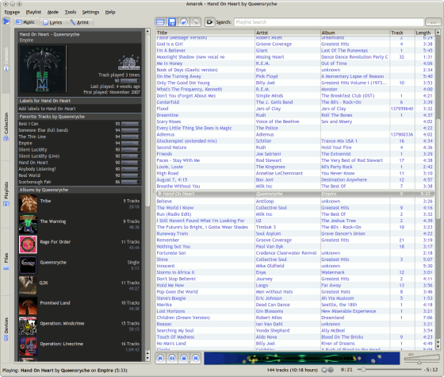Click the analyzer visualization bar
This screenshot has width=444, height=377.
302,358
